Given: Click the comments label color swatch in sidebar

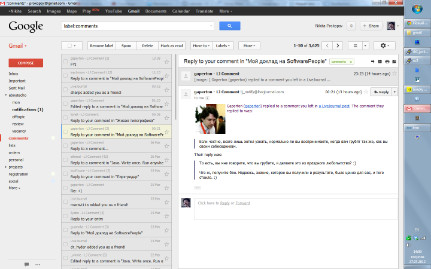Looking at the screenshot, I should tap(53, 138).
